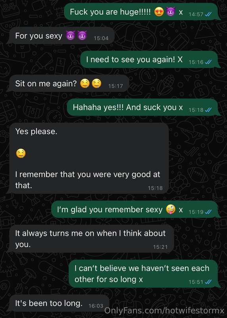Click the blue double ticks next to 15:19
Image resolution: width=227 pixels, height=318 pixels.
208,212
